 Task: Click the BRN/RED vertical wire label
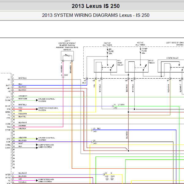click(x=70, y=69)
